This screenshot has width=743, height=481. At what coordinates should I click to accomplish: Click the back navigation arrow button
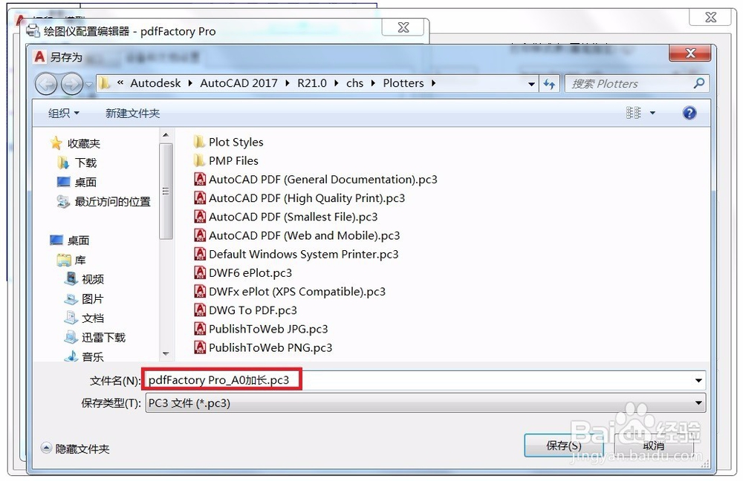coord(46,85)
